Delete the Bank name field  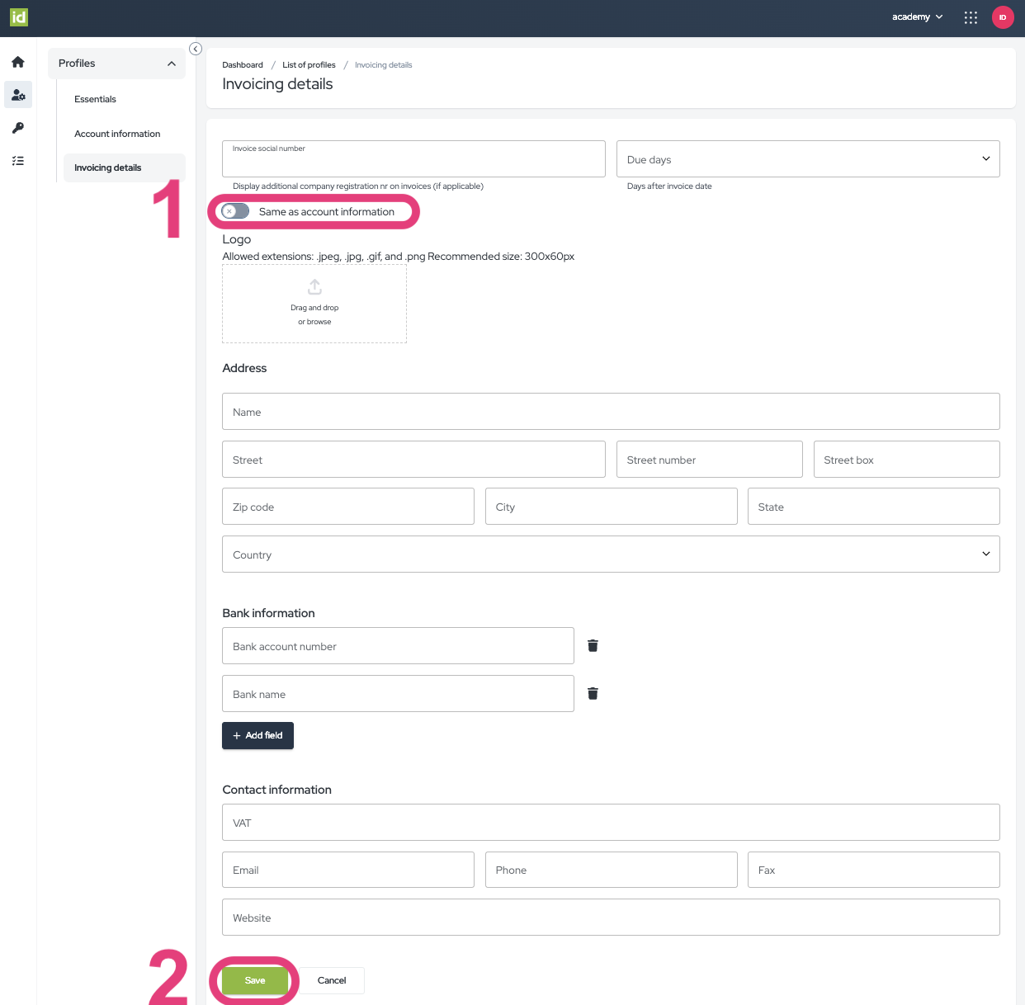tap(593, 693)
